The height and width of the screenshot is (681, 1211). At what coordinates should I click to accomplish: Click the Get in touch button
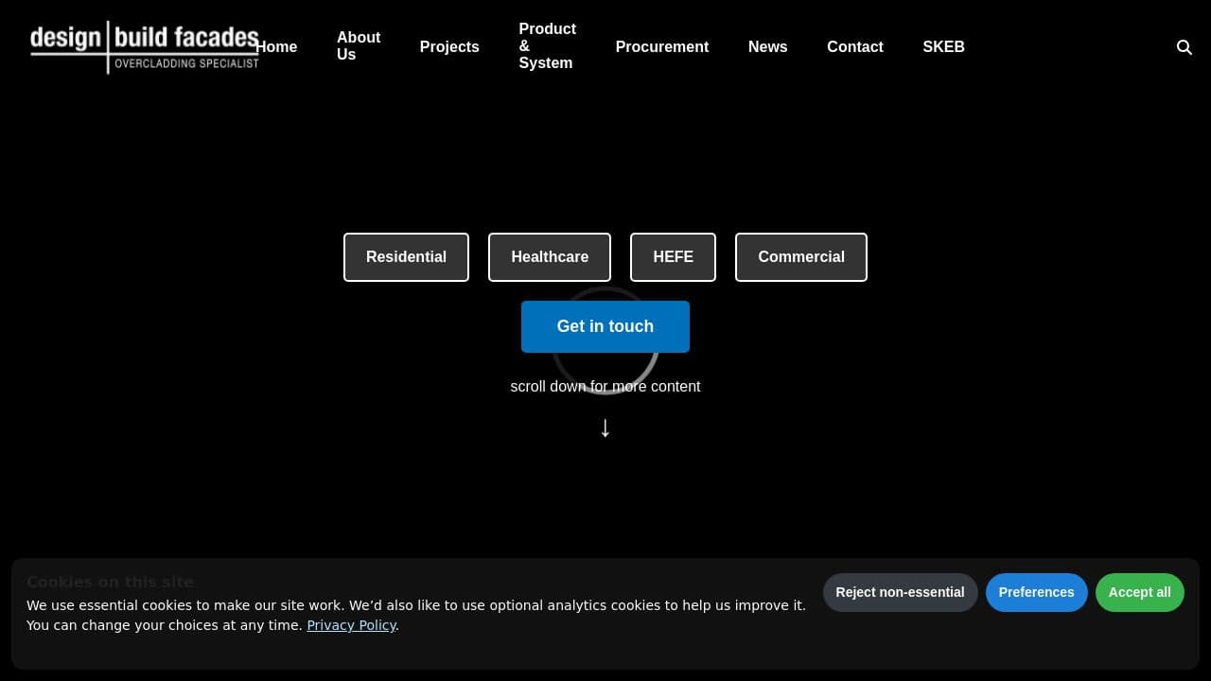[x=605, y=326]
